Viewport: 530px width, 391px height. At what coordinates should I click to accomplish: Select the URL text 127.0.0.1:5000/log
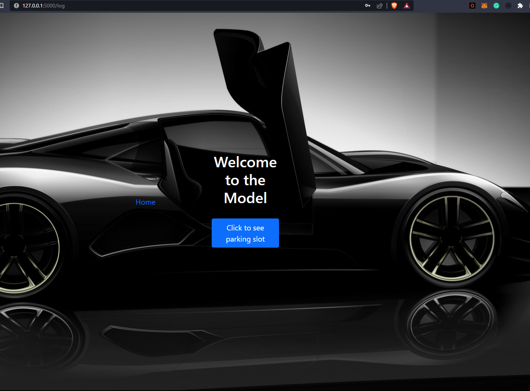[43, 6]
